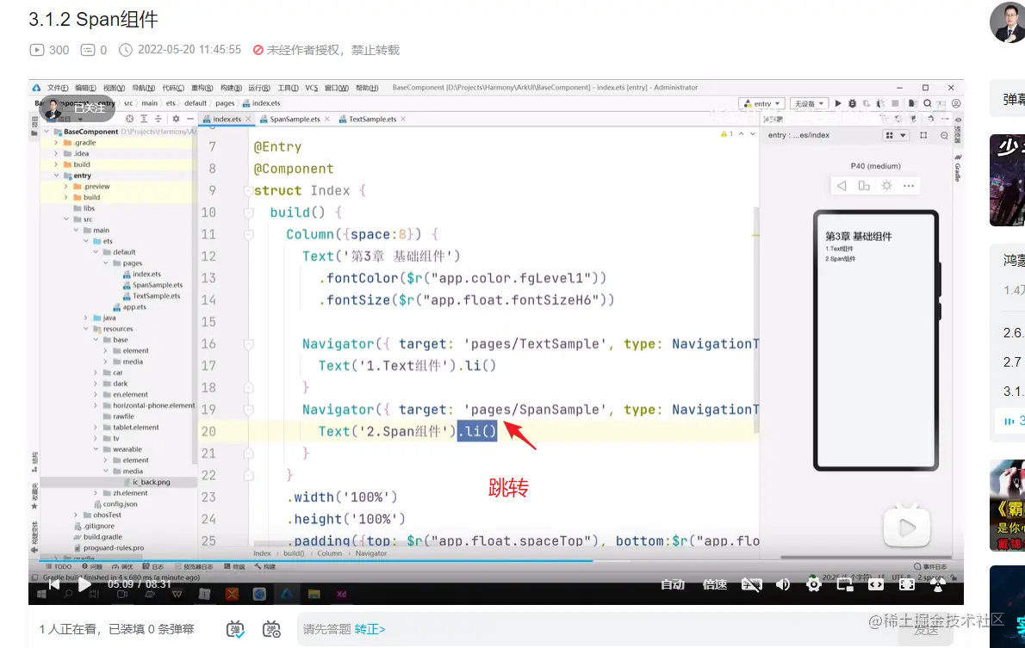
Task: Collapse the entry module
Action: [56, 176]
